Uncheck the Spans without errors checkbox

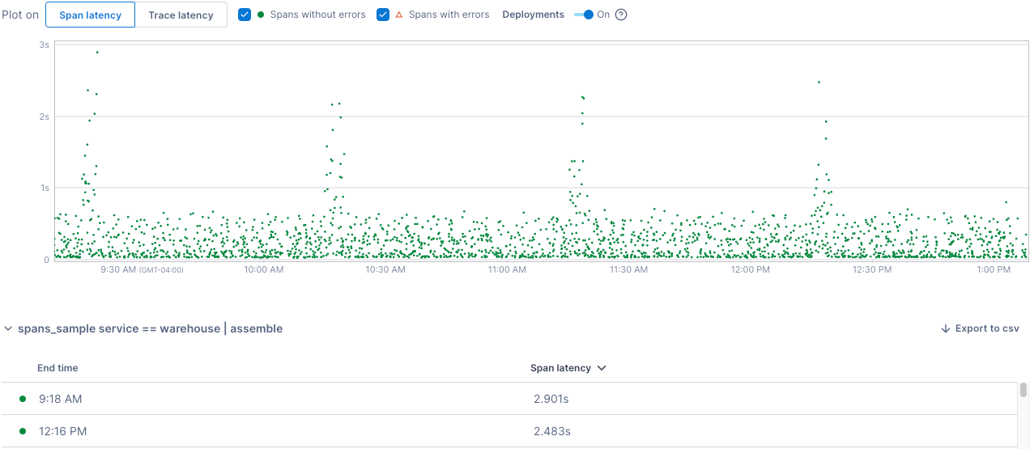click(245, 15)
